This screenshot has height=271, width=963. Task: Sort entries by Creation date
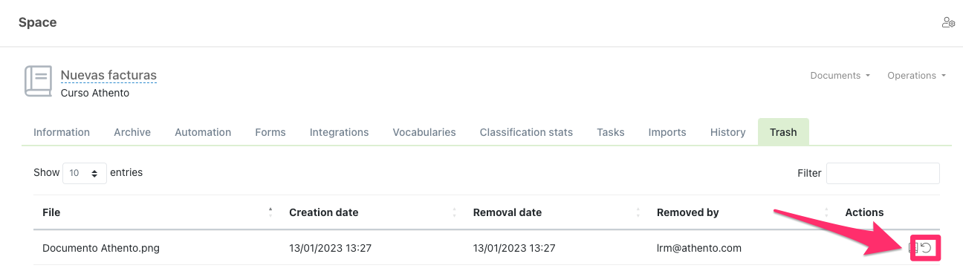coord(324,212)
